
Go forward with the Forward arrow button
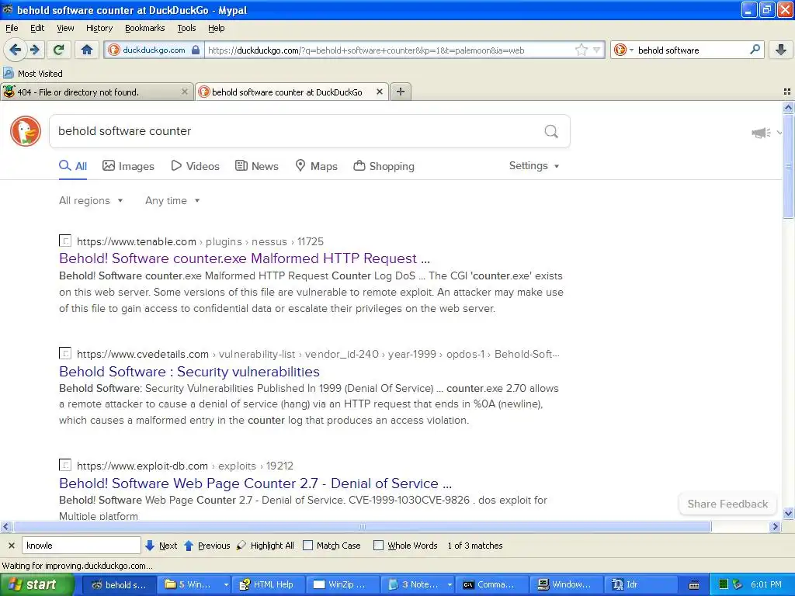tap(35, 50)
